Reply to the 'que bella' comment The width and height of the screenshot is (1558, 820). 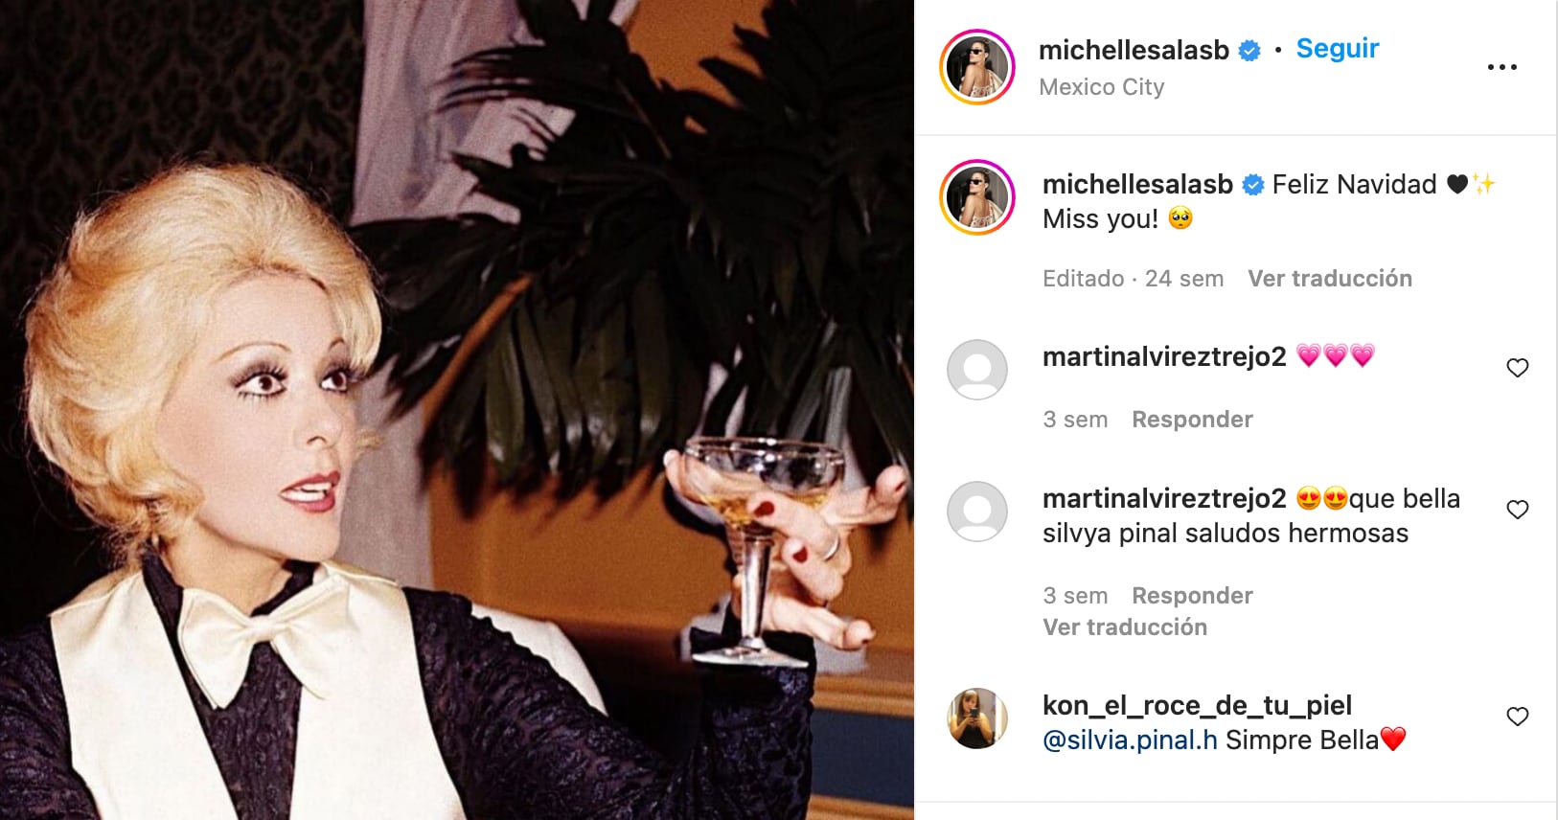tap(1192, 596)
